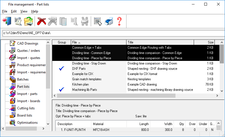Select the Optimisations magnifier icon
The width and height of the screenshot is (225, 137).
click(x=12, y=123)
